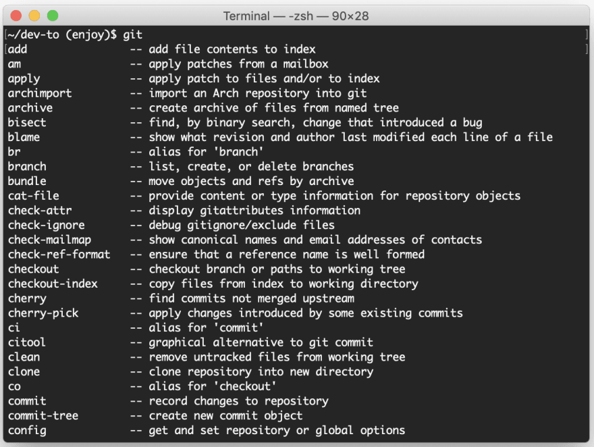Click description 'copy files from index to working directory'
Image resolution: width=594 pixels, height=447 pixels.
(283, 284)
